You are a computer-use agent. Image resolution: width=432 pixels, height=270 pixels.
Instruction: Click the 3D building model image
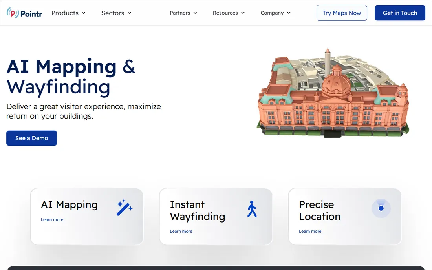point(333,93)
